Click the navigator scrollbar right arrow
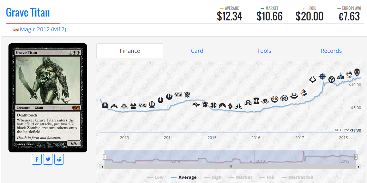This screenshot has width=367, height=183. point(359,167)
